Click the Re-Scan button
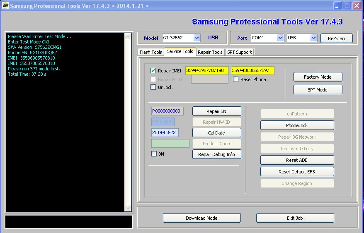 pyautogui.click(x=336, y=38)
